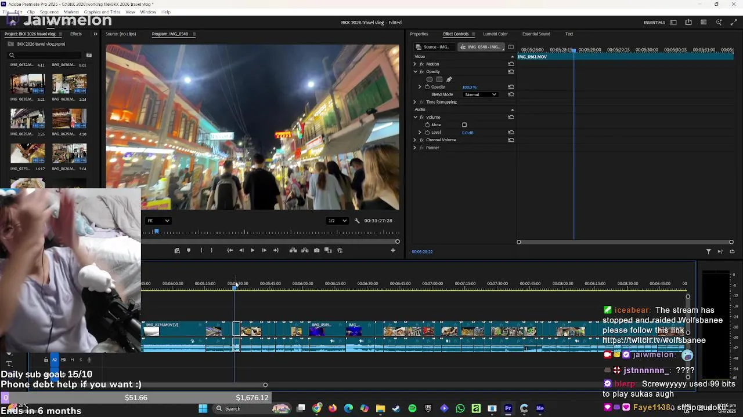Select the pen mask tool under Opacity
Screen dimensions: 743x417
point(449,79)
